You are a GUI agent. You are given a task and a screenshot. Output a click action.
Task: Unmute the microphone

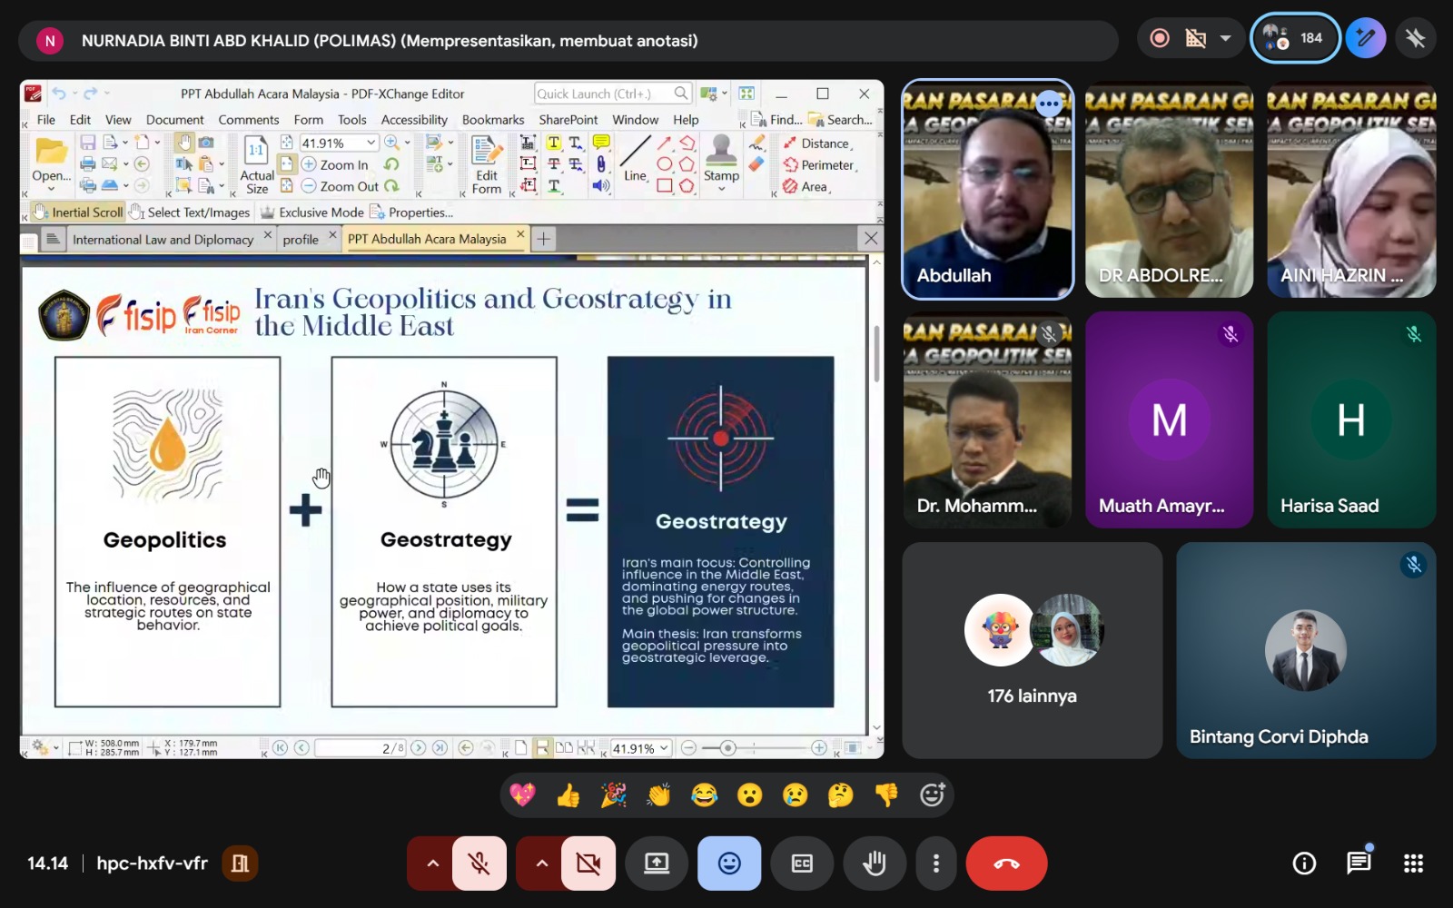[479, 864]
